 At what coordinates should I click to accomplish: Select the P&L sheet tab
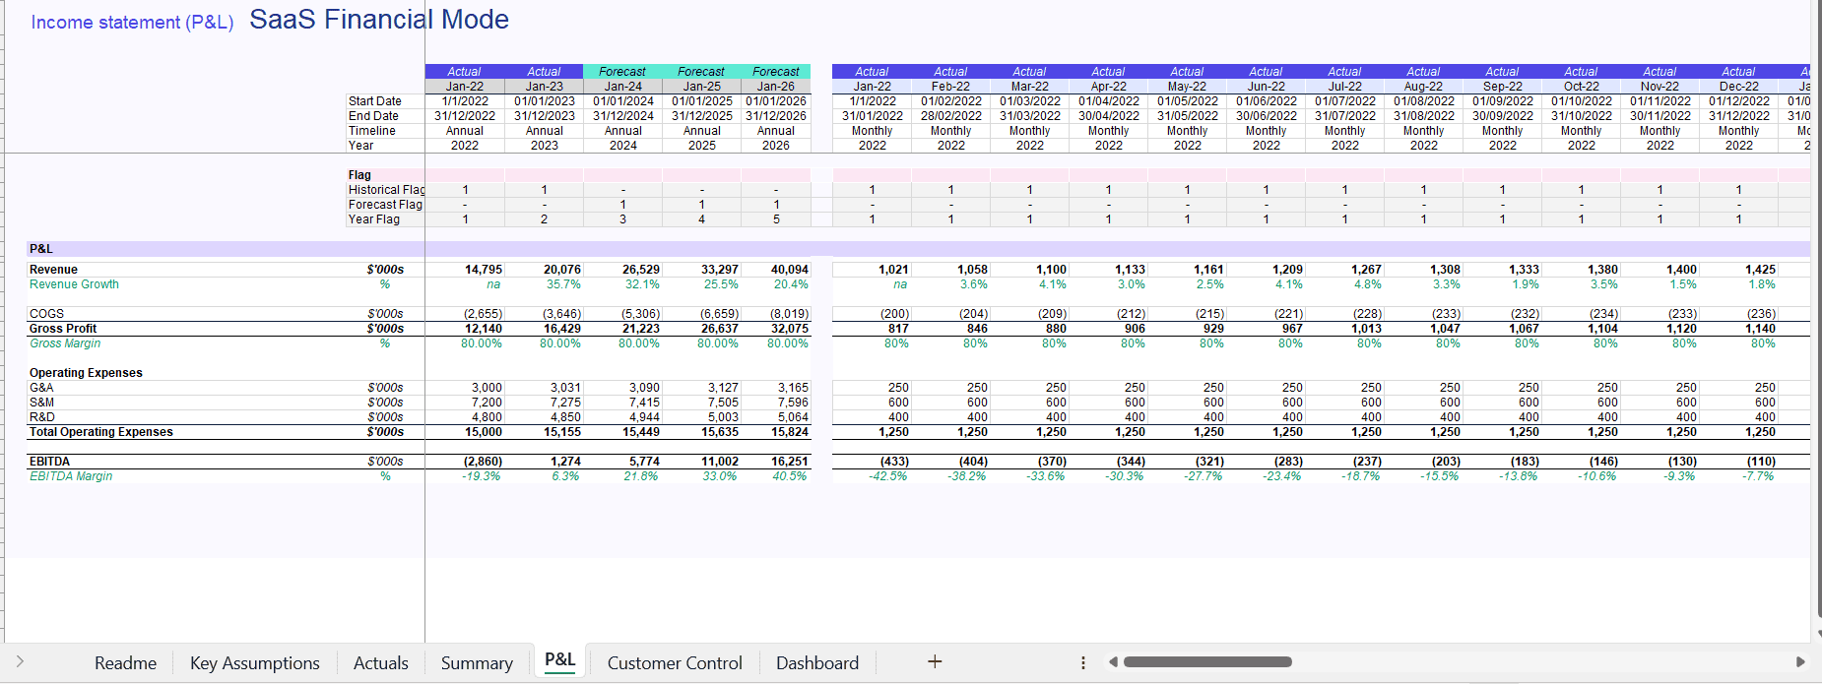click(559, 660)
